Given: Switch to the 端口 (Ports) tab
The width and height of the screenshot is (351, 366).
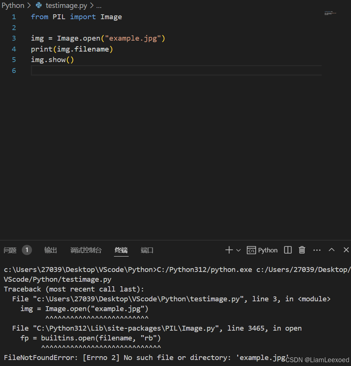Looking at the screenshot, I should [147, 250].
